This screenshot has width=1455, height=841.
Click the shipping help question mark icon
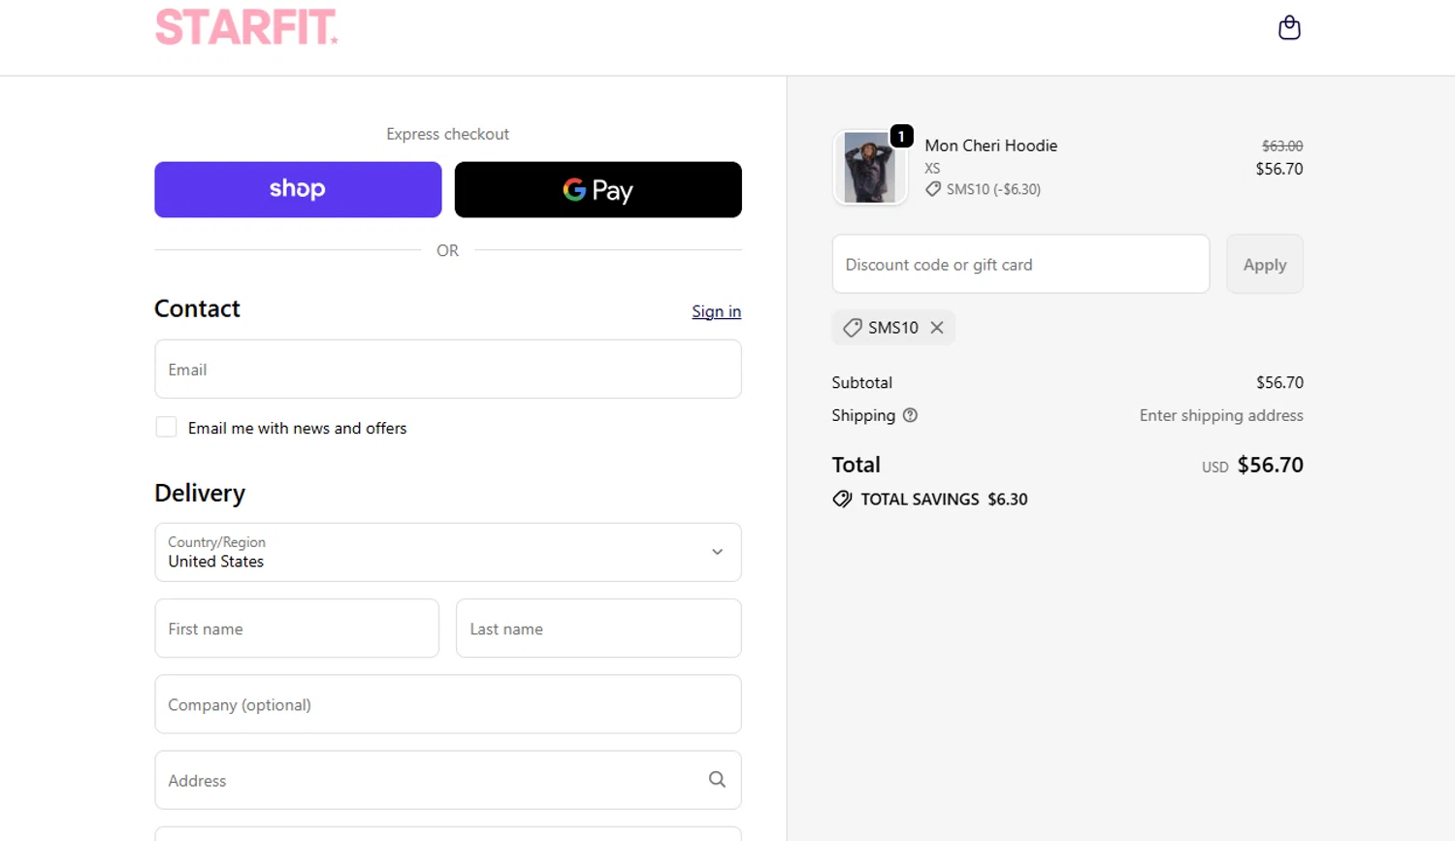pos(910,415)
